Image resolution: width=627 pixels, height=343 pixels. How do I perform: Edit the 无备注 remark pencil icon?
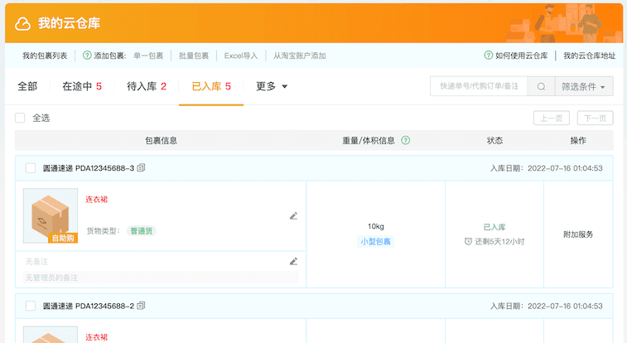point(293,262)
